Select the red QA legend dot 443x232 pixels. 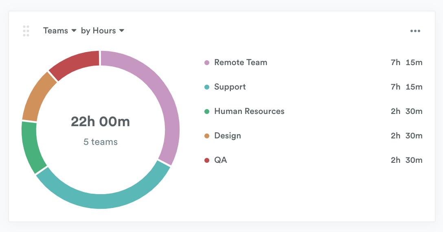pos(207,160)
